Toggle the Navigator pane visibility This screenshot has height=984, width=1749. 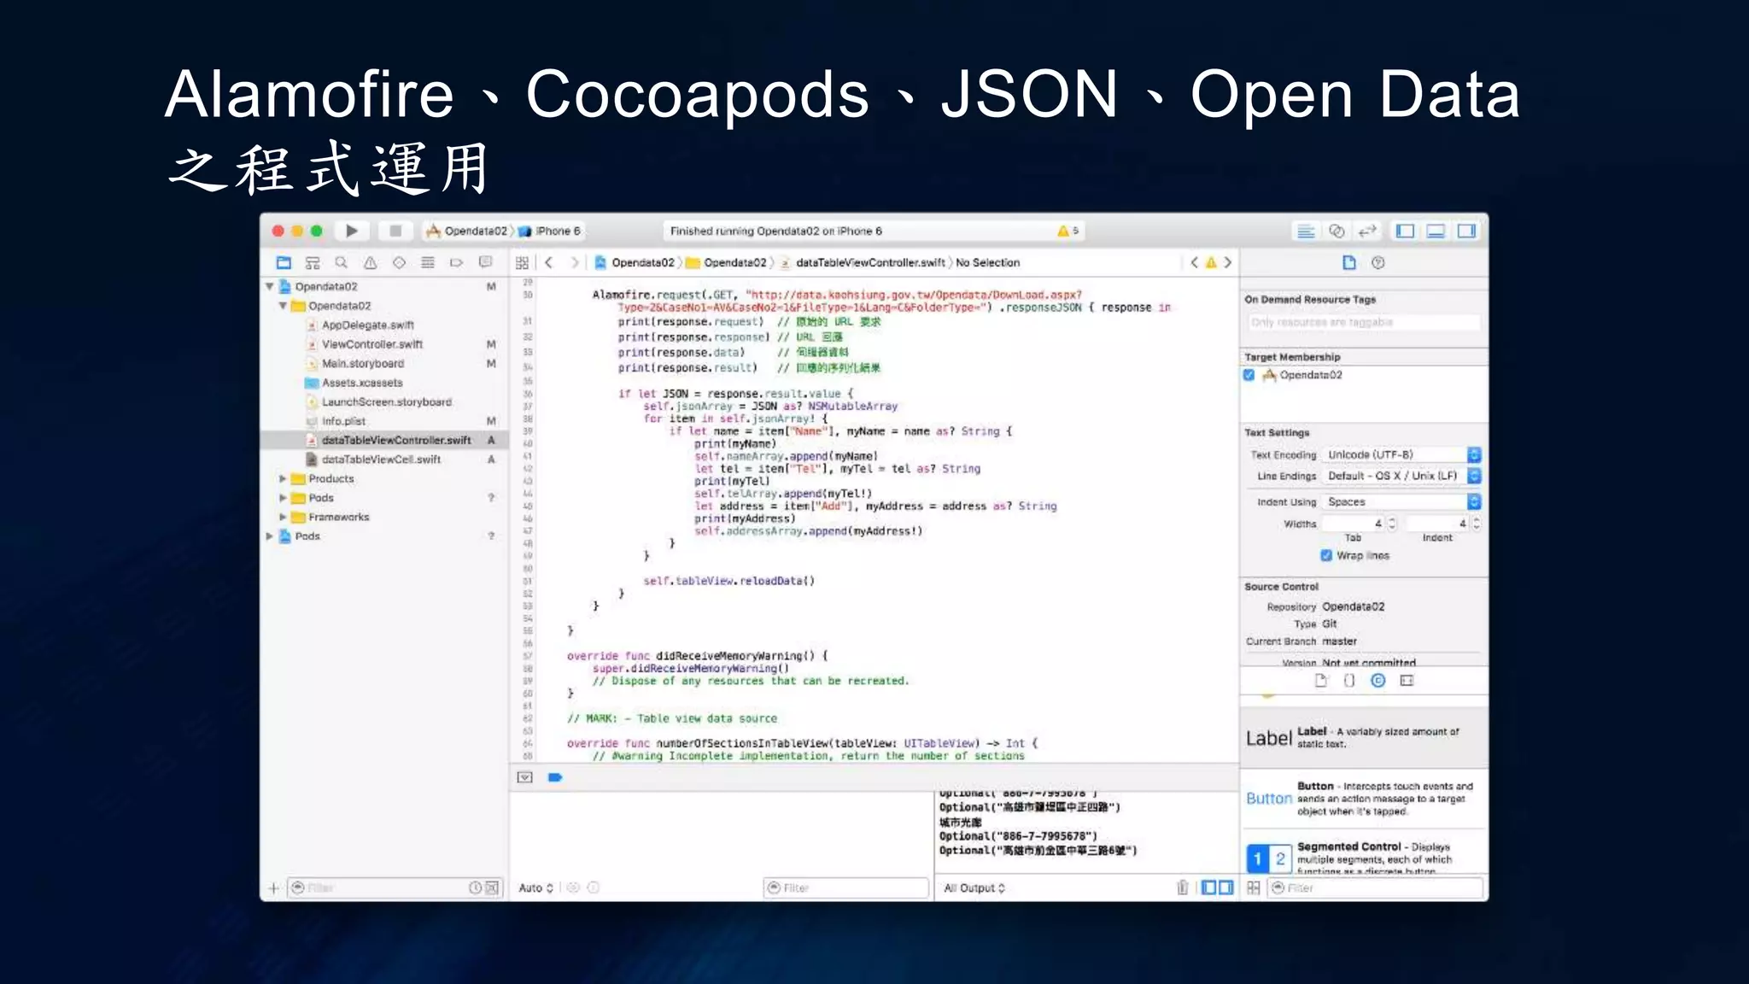pyautogui.click(x=1405, y=231)
